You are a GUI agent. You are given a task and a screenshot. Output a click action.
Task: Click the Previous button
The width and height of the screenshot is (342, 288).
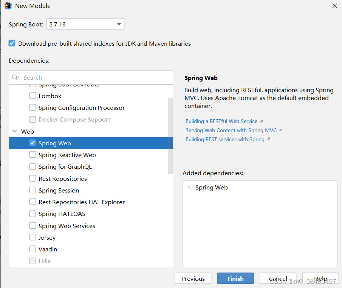point(193,278)
